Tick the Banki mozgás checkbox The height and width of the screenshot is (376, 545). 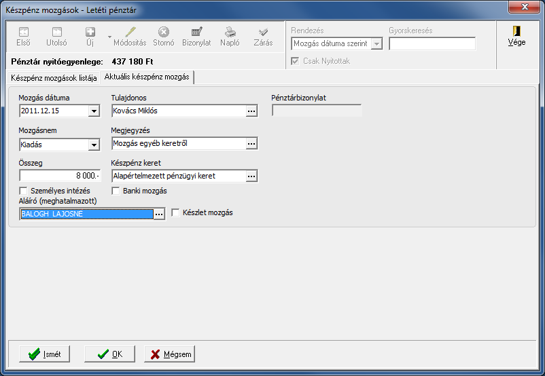point(116,191)
